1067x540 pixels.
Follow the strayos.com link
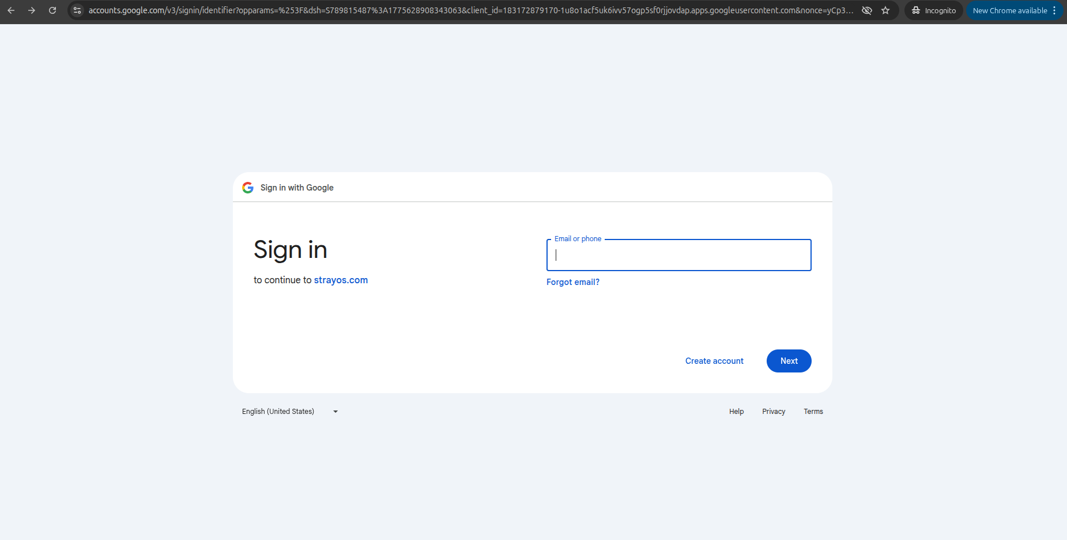[x=341, y=280]
